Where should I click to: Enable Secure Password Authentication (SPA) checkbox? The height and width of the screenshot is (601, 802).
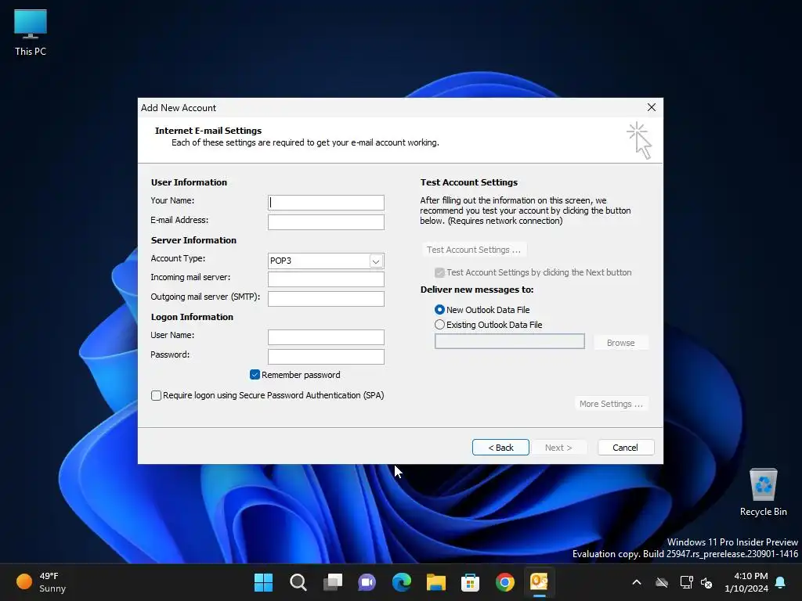(x=156, y=395)
